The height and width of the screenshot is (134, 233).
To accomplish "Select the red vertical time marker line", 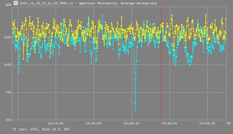I will pyautogui.click(x=161, y=80).
